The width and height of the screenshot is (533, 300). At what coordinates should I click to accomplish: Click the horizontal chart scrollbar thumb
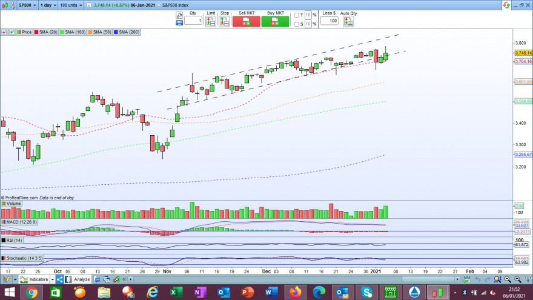(429, 279)
